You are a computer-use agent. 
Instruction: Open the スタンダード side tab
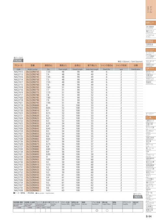pyautogui.click(x=151, y=62)
